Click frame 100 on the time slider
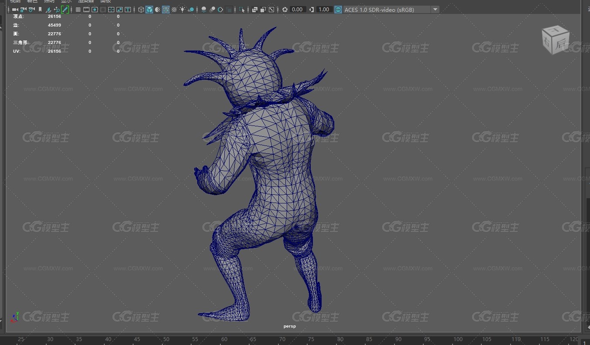This screenshot has width=590, height=345. tap(458, 339)
